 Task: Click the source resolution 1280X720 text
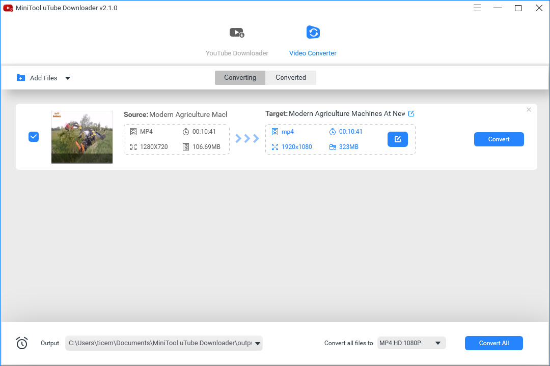tap(154, 147)
